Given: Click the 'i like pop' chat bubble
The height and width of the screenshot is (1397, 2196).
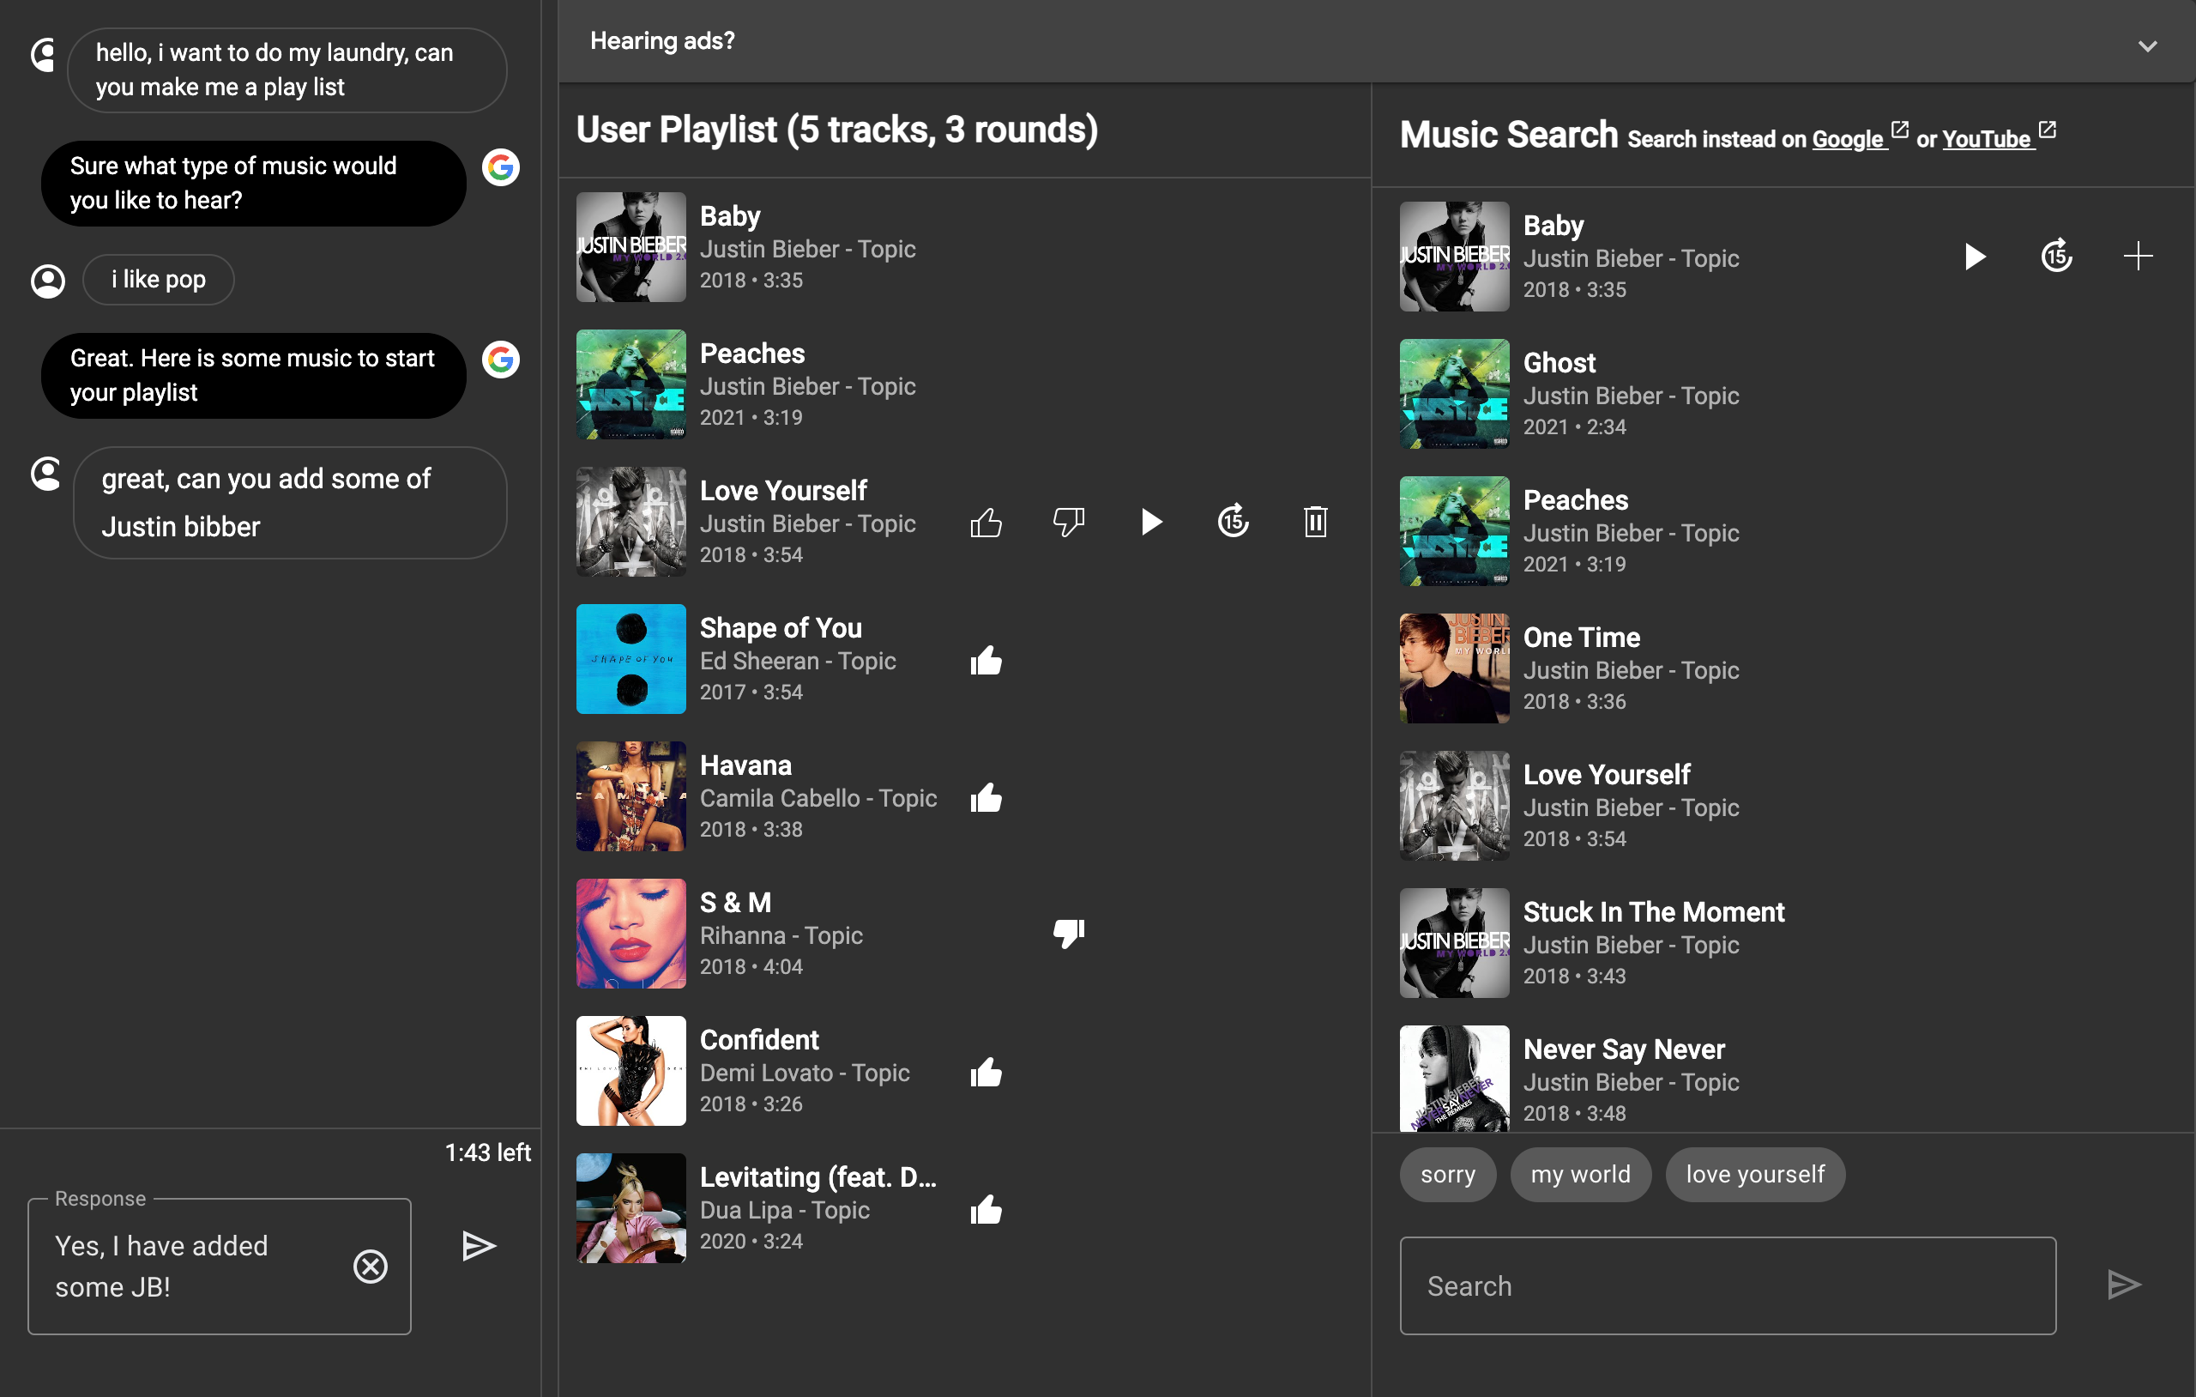Looking at the screenshot, I should (x=159, y=279).
